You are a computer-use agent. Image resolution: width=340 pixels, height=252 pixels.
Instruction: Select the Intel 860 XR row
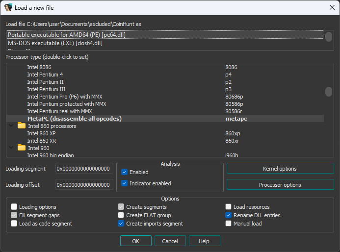pos(165,141)
